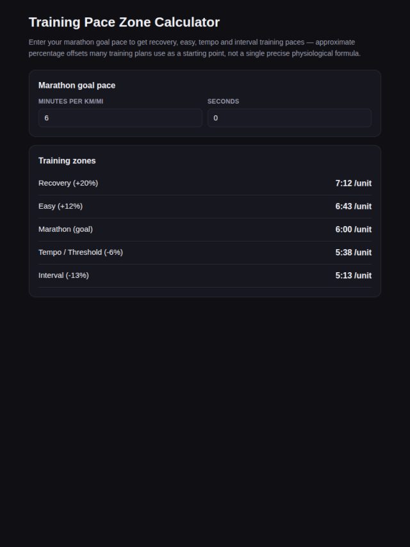This screenshot has height=547, width=410.
Task: Click the SECONDS field label
Action: (x=224, y=101)
